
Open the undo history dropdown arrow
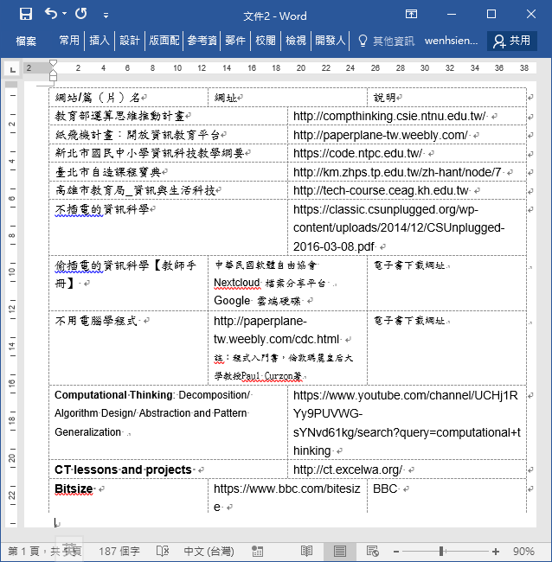(65, 14)
